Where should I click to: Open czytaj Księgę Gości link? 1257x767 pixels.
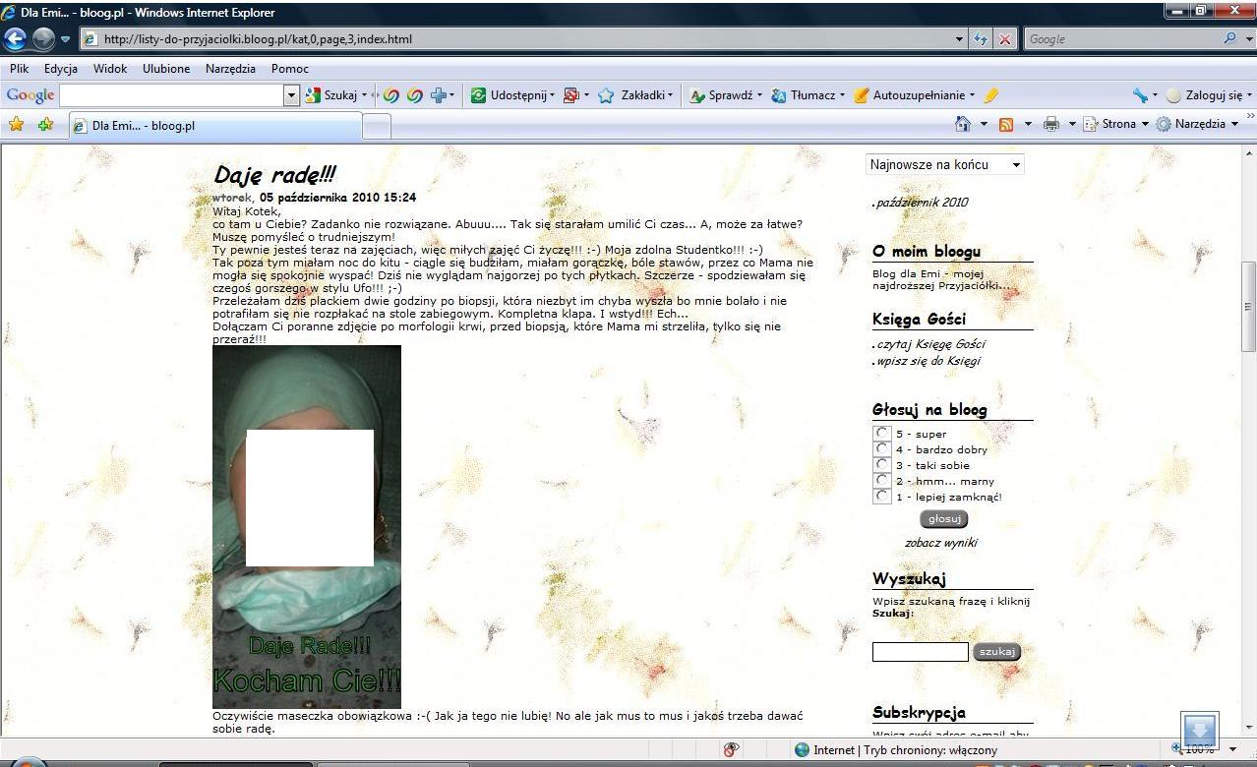tap(930, 344)
